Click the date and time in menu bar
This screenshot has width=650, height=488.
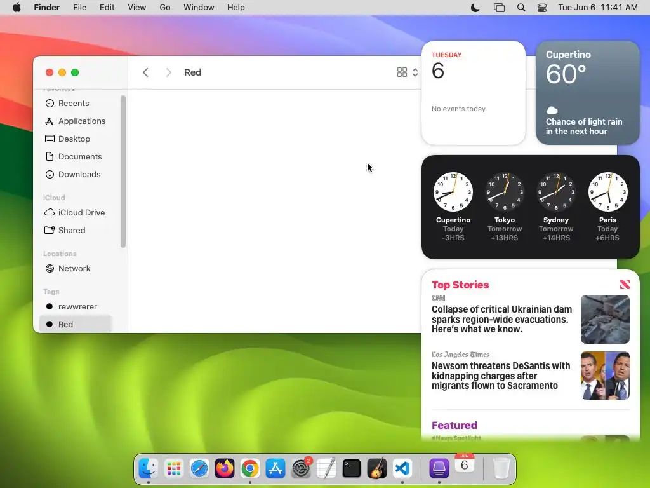598,8
